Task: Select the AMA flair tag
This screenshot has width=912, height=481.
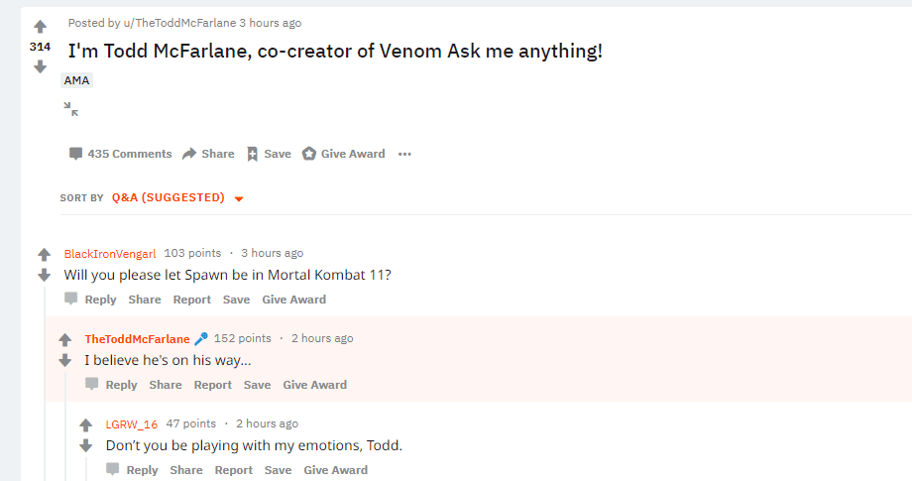Action: pos(76,80)
